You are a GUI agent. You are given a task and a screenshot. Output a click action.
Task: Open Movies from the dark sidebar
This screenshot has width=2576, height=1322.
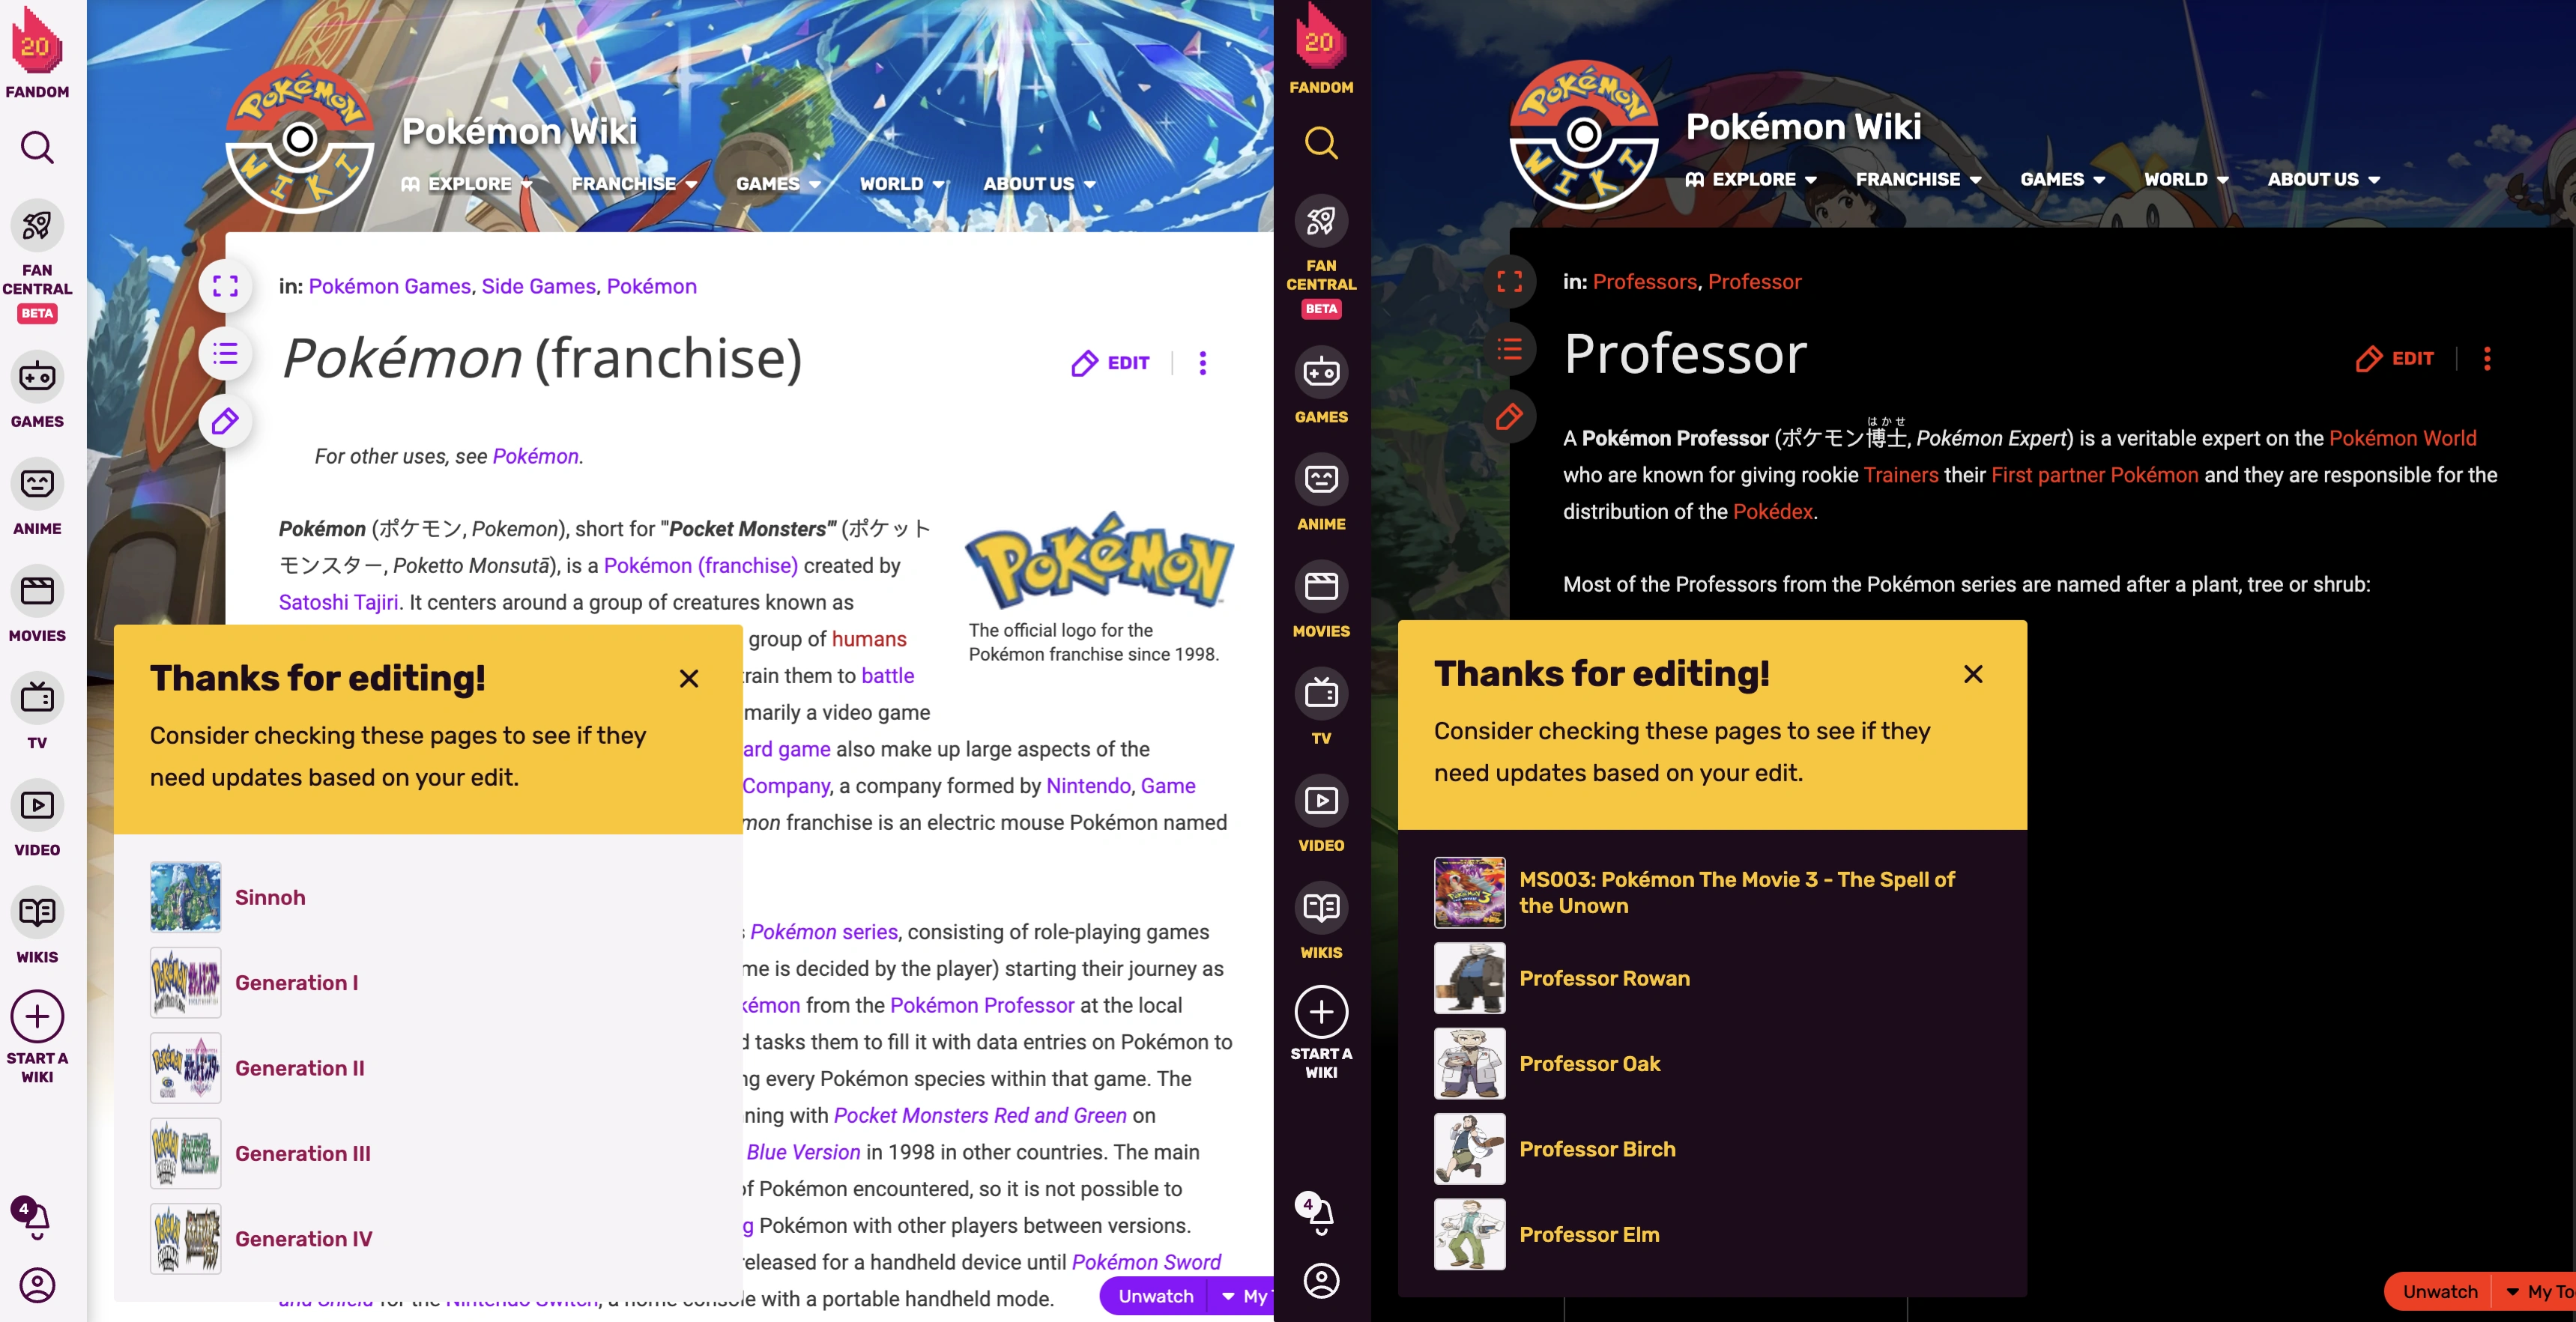(x=1321, y=587)
